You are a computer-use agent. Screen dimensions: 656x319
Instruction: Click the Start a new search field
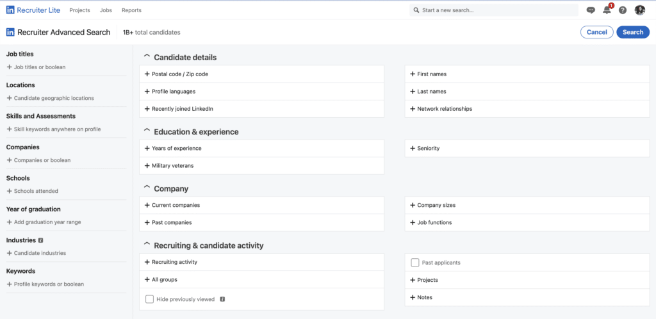pyautogui.click(x=494, y=10)
